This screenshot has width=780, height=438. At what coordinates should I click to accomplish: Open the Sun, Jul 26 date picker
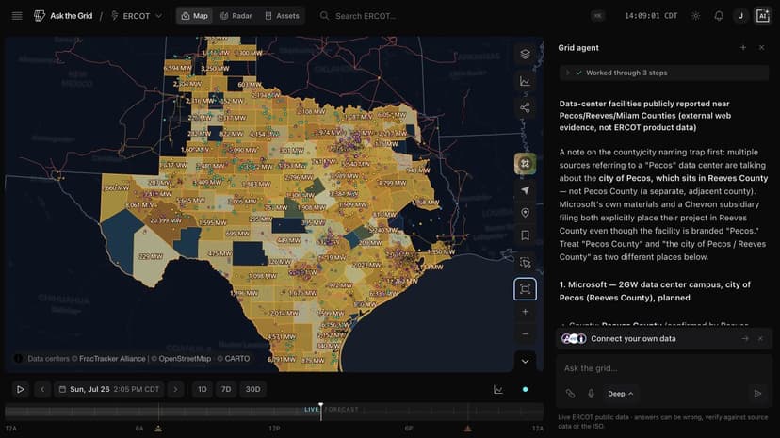click(109, 389)
